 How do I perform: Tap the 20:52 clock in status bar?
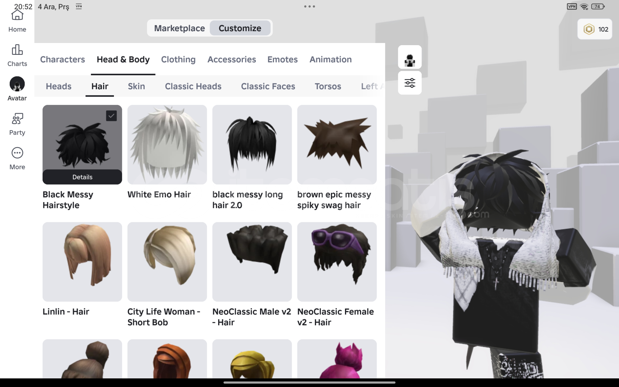coord(23,6)
